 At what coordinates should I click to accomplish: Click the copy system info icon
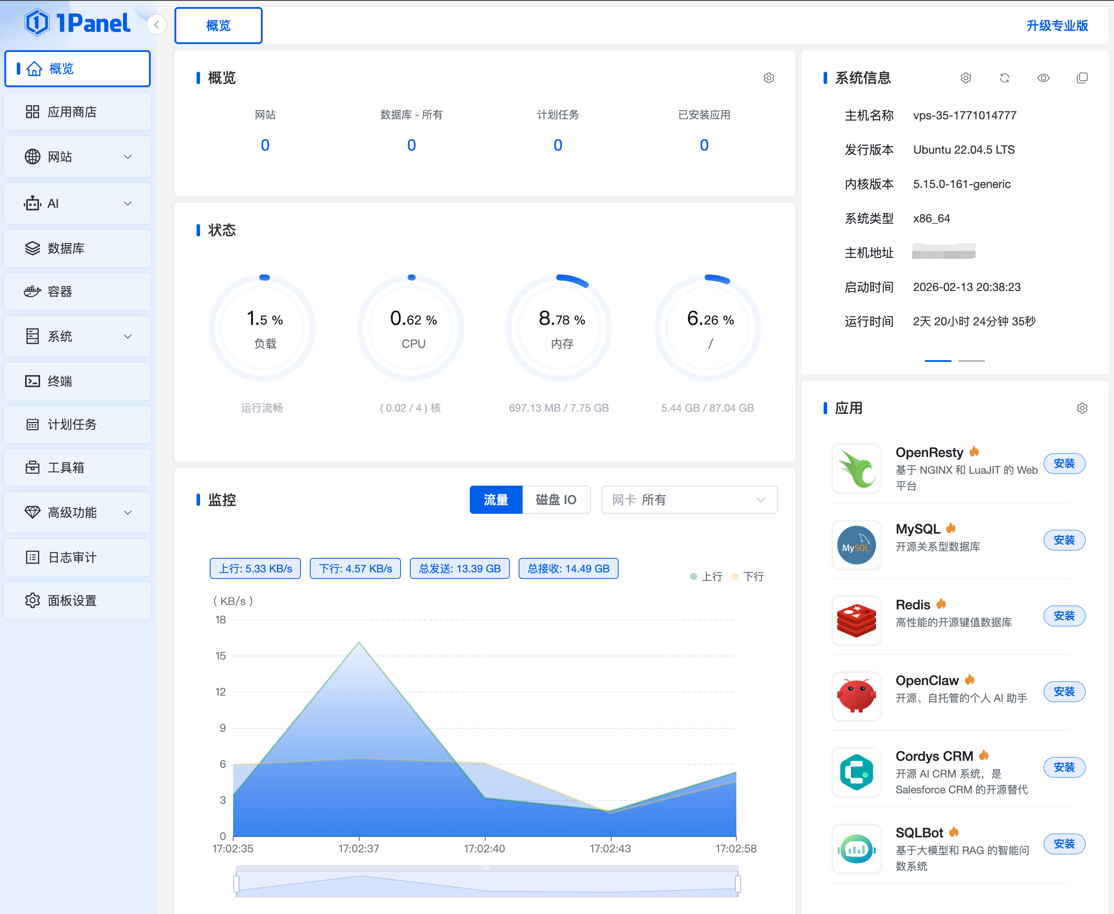tap(1082, 78)
